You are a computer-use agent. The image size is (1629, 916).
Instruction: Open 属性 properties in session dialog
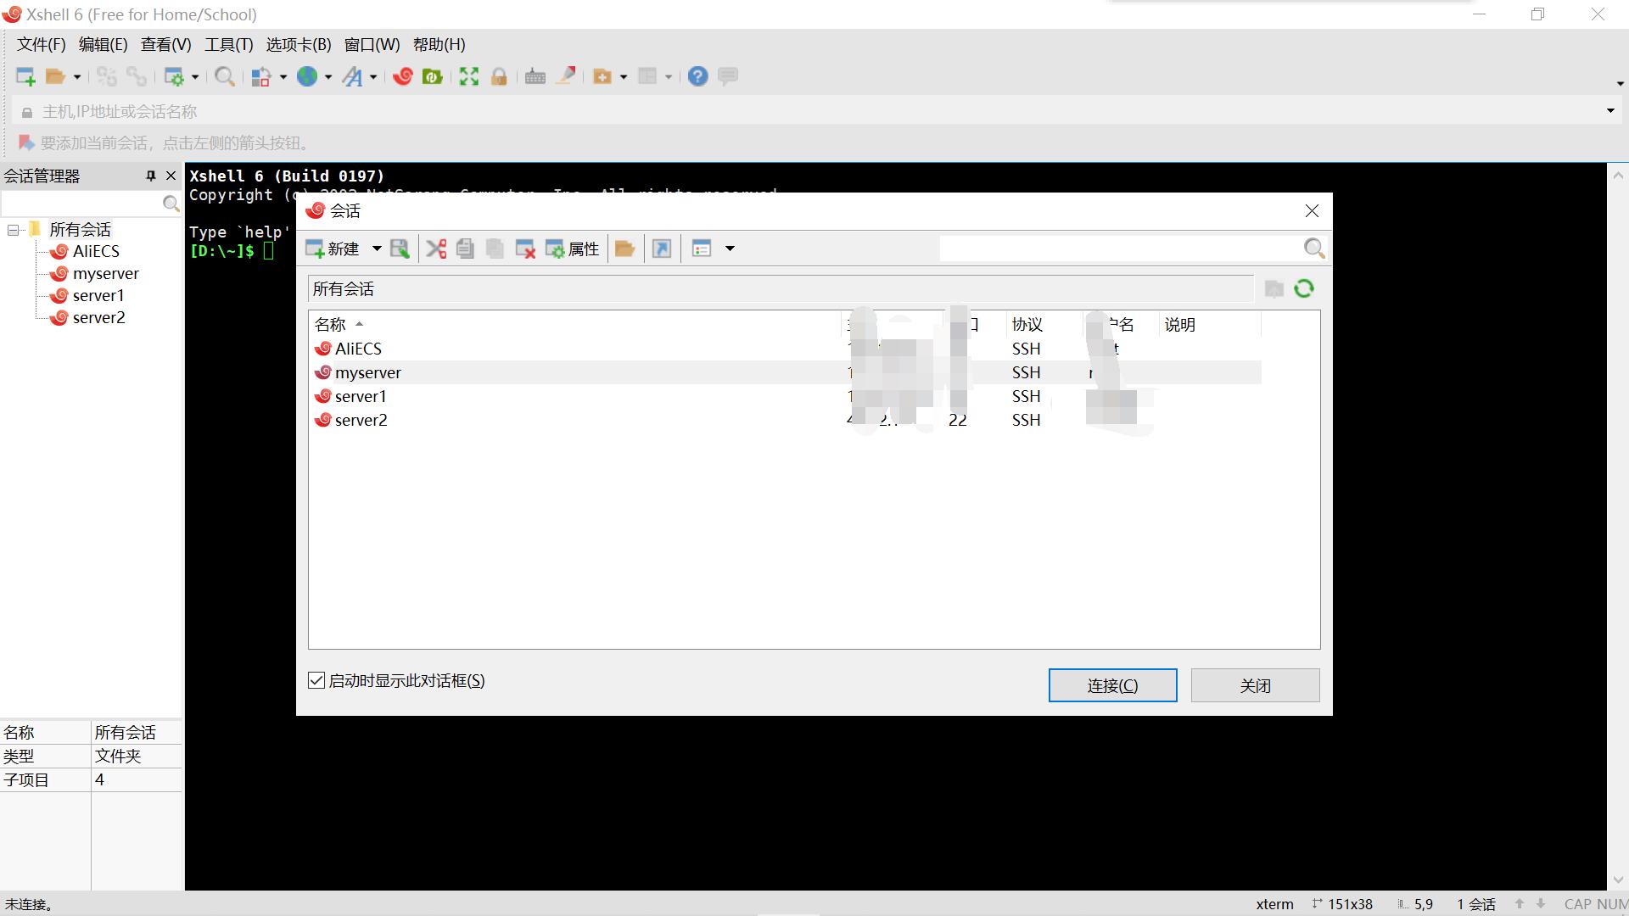(x=573, y=249)
